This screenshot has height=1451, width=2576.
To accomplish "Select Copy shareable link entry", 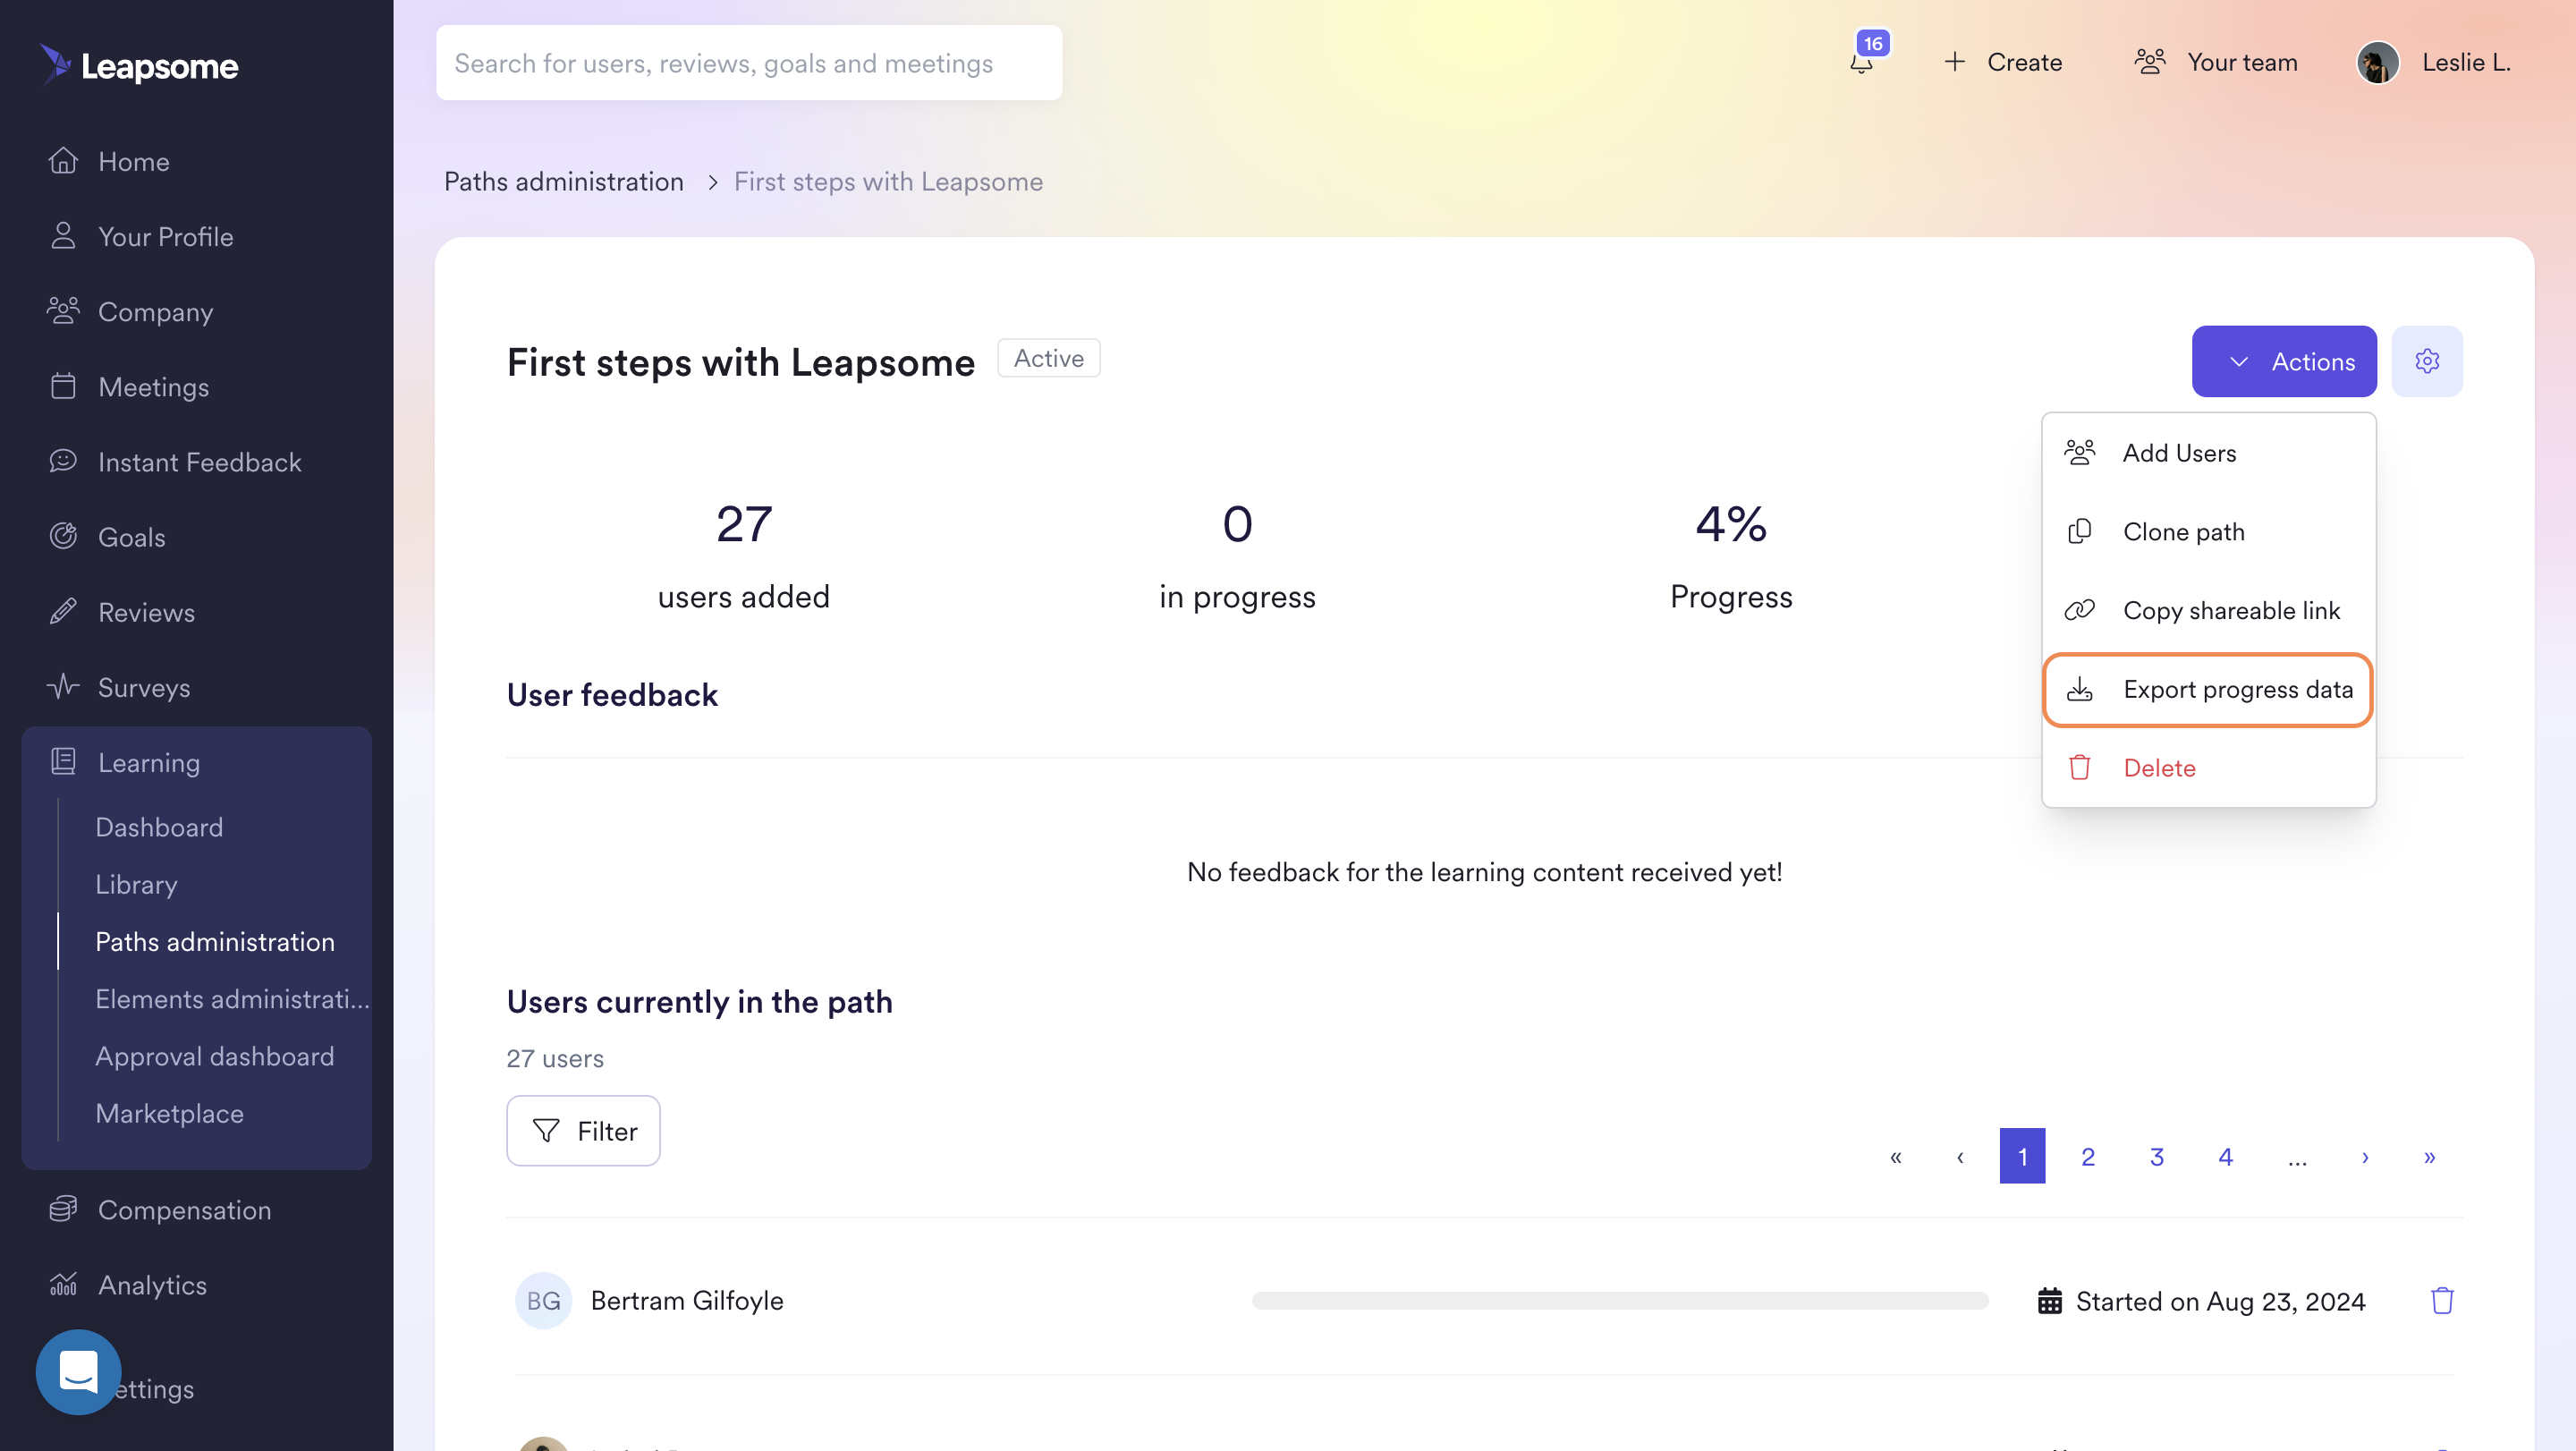I will (2208, 610).
